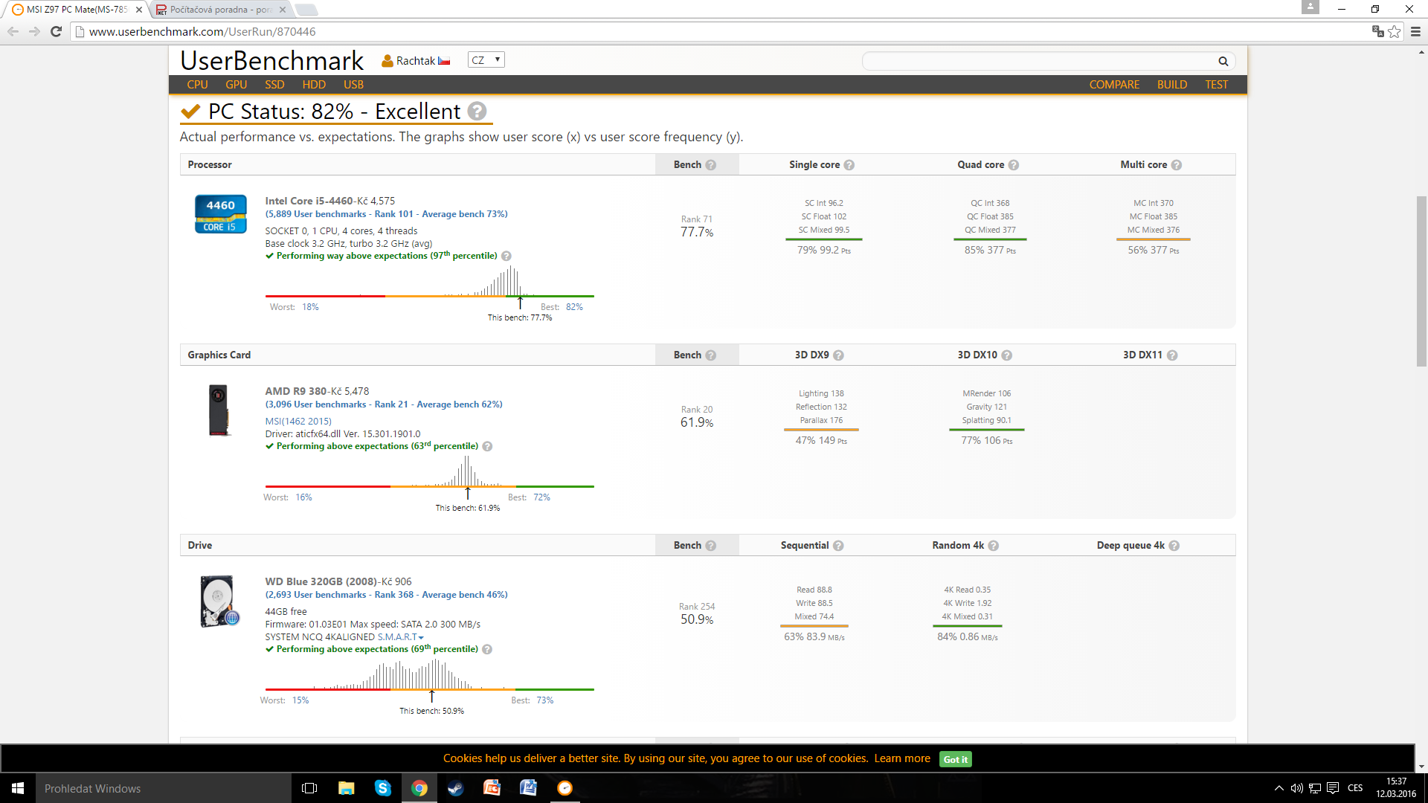Open Chrome's hamburger menu
1428x803 pixels.
click(1415, 31)
